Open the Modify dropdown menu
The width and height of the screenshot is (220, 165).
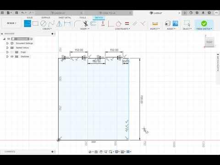(85, 29)
